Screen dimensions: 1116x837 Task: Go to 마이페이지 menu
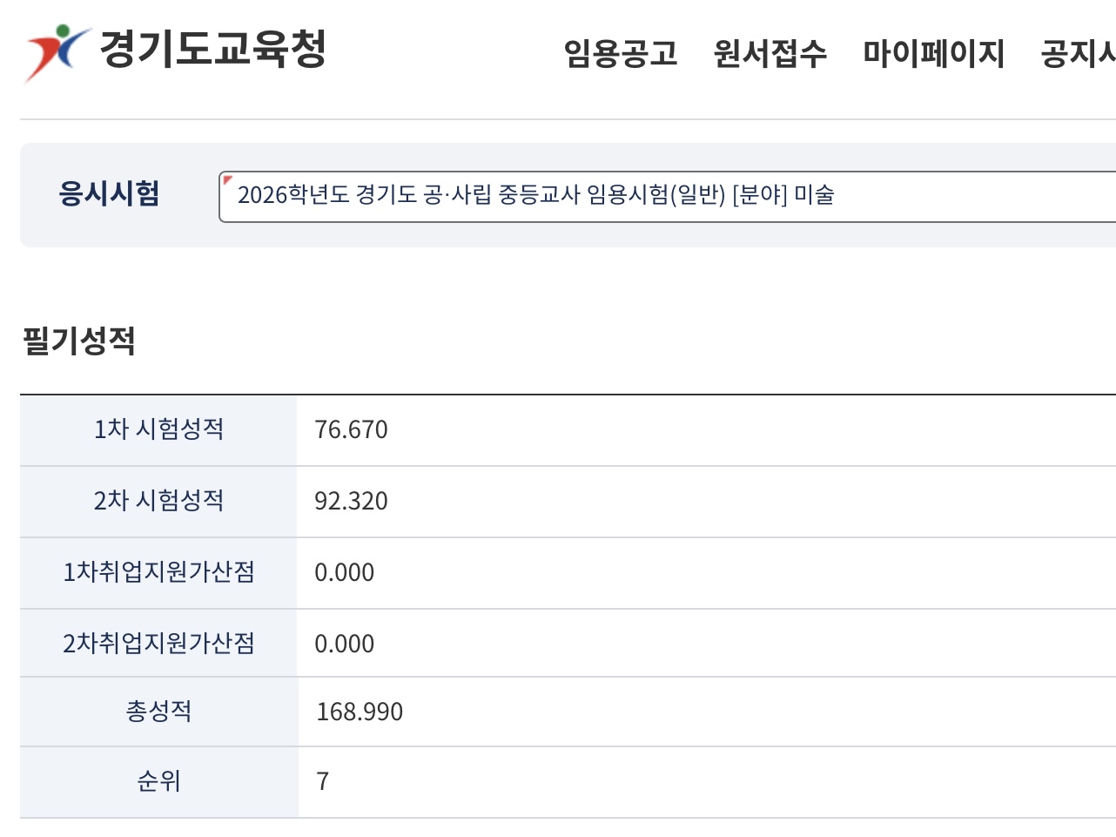pyautogui.click(x=933, y=54)
